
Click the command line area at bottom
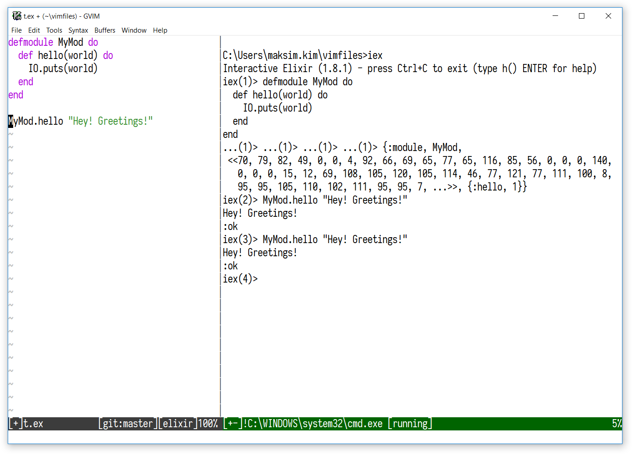[315, 437]
